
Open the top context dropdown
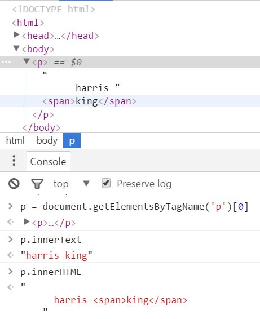tap(86, 184)
